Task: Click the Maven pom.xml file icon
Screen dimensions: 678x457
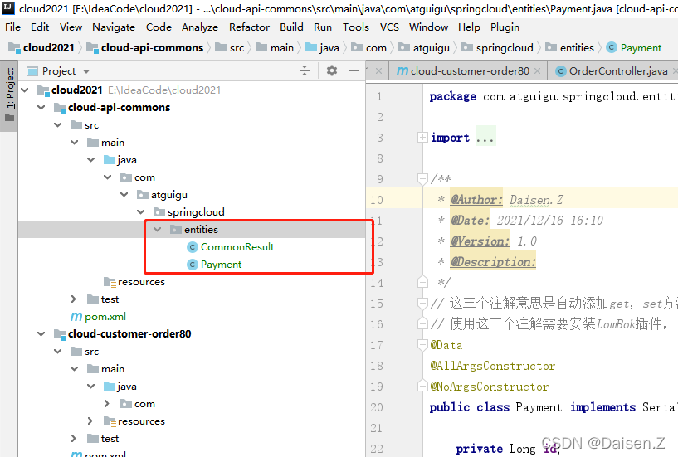Action: coord(76,317)
